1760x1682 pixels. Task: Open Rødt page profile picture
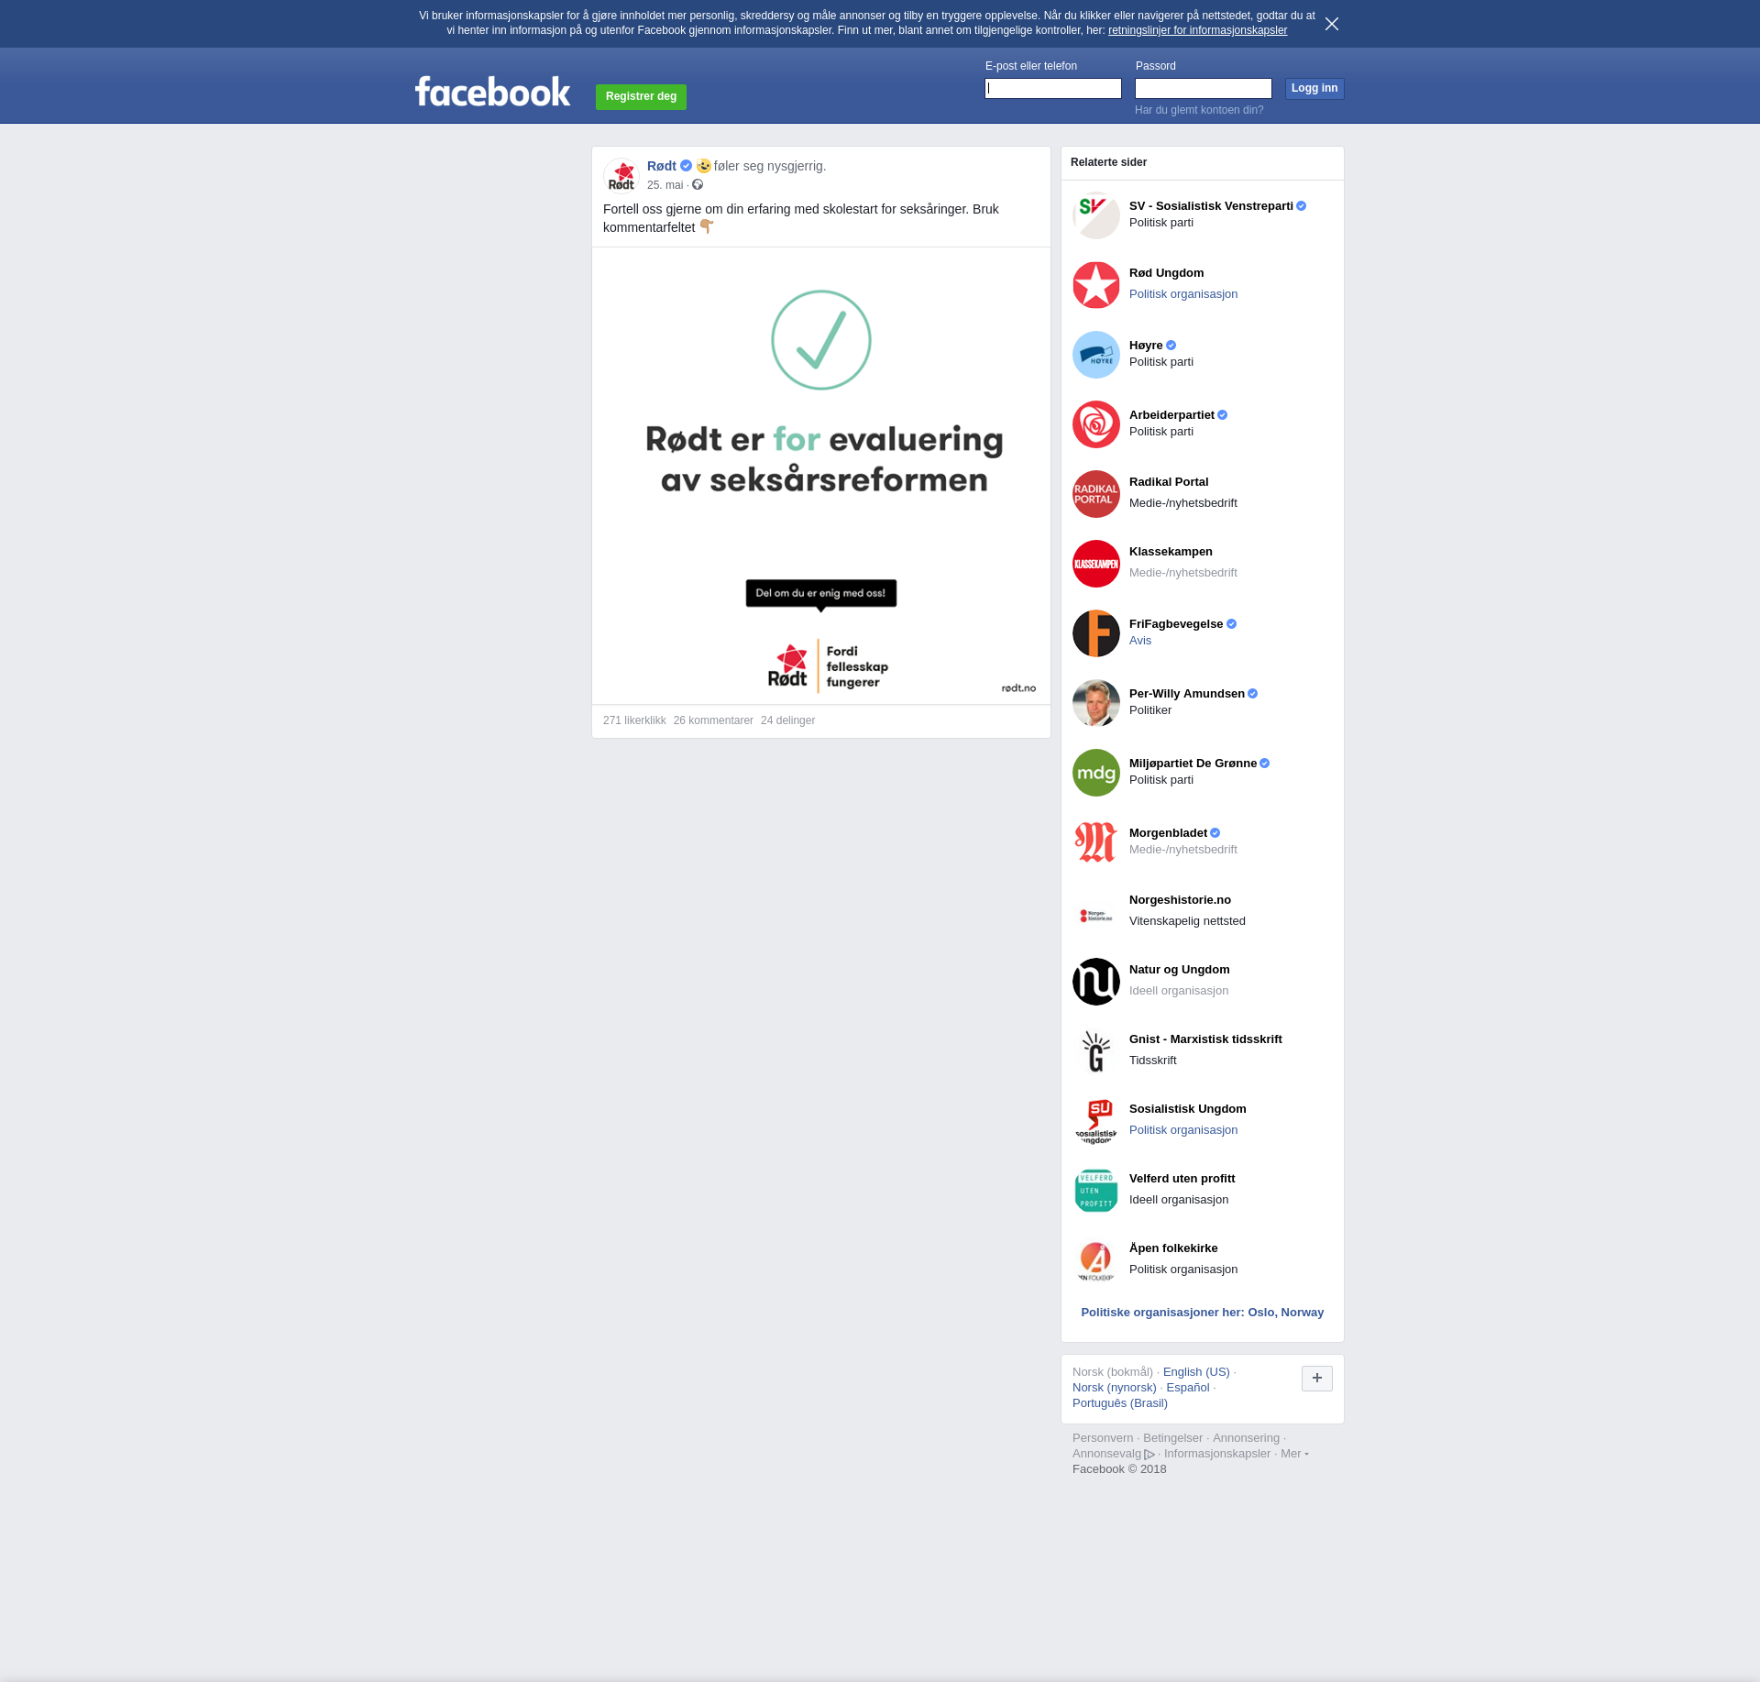pyautogui.click(x=621, y=176)
